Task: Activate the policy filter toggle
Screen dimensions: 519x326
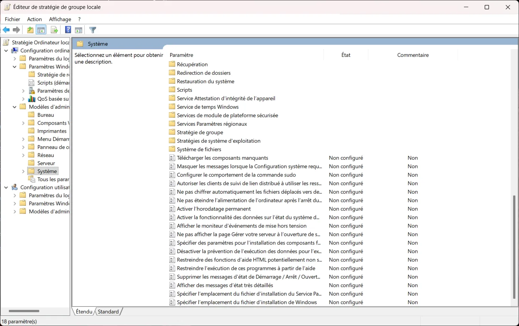Action: tap(93, 30)
